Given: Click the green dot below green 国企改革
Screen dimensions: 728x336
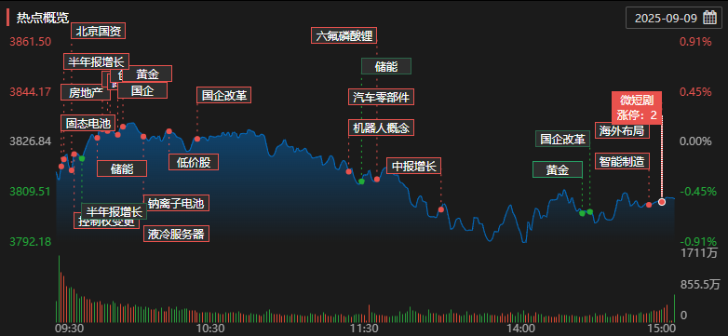Looking at the screenshot, I should (590, 211).
